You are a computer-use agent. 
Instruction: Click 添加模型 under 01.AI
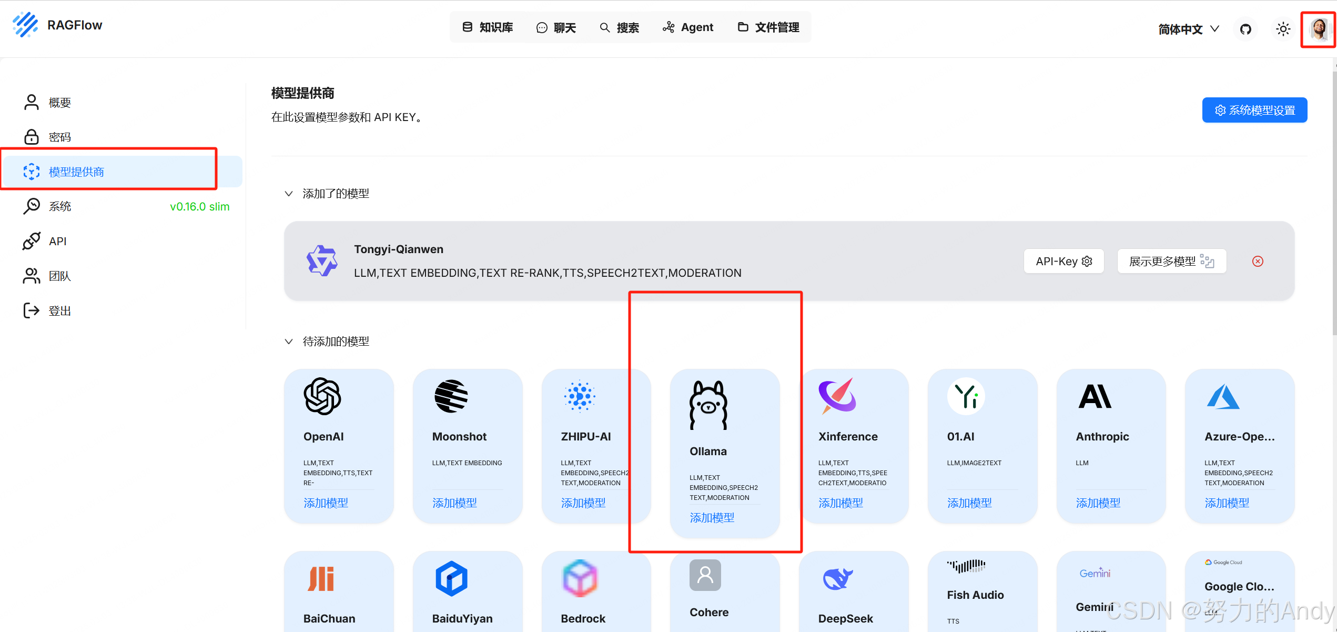coord(969,503)
